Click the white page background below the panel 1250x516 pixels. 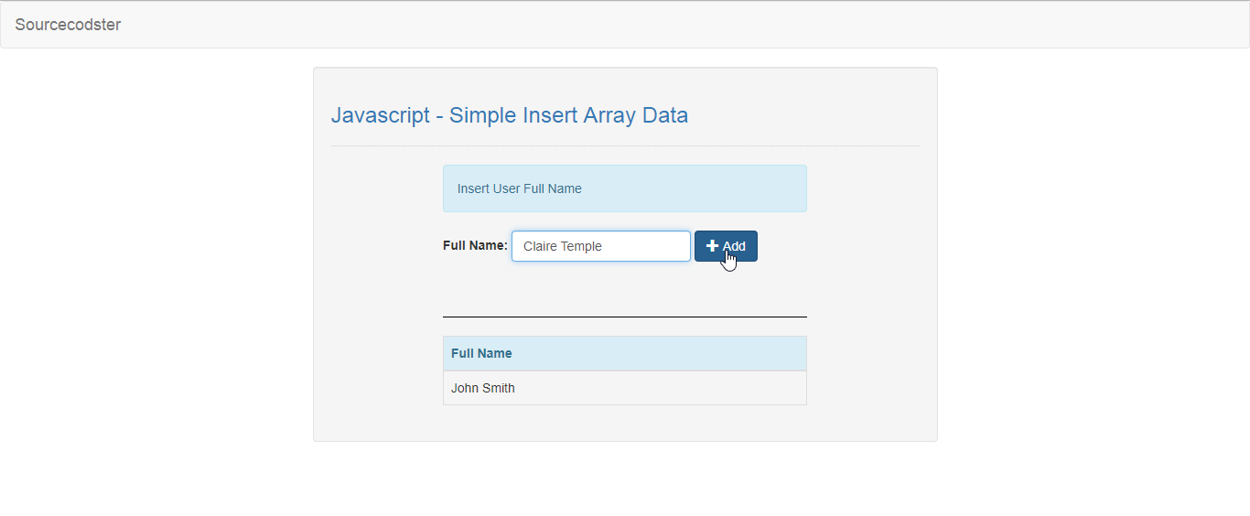tap(624, 480)
